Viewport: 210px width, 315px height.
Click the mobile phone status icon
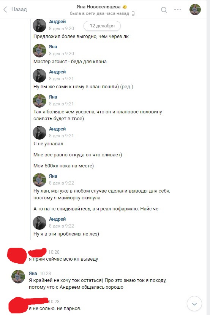coord(133,14)
